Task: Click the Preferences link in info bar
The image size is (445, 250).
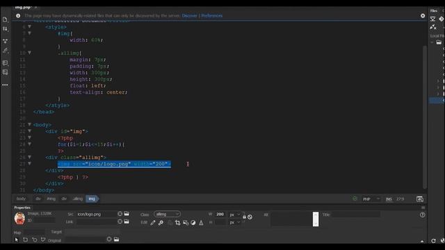Action: pyautogui.click(x=211, y=15)
